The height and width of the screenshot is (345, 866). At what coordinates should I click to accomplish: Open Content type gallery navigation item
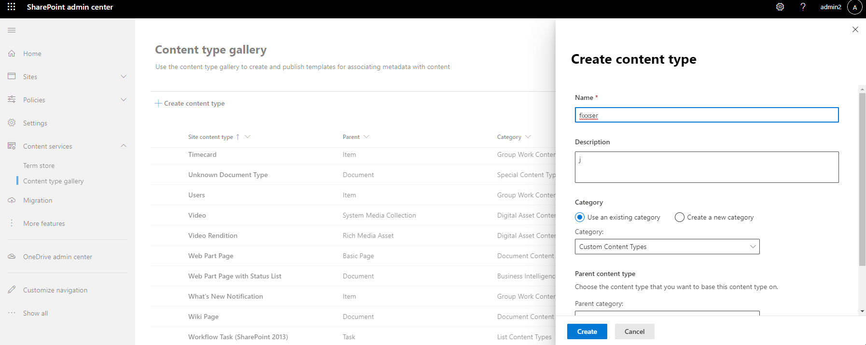click(x=53, y=181)
